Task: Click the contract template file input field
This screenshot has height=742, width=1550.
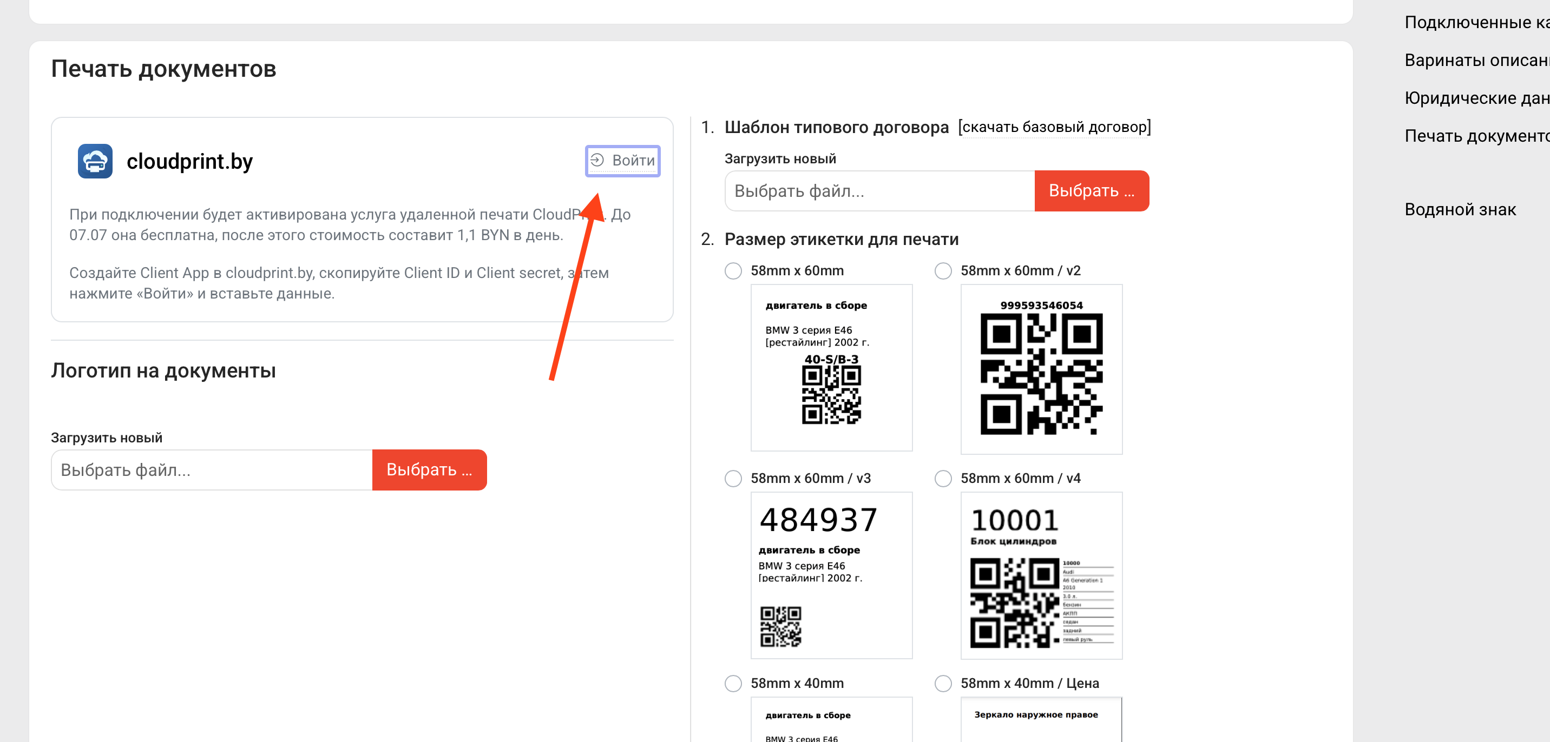Action: pyautogui.click(x=879, y=190)
